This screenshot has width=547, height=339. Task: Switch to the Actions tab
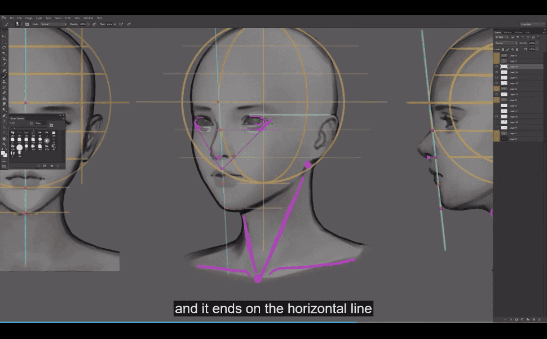pyautogui.click(x=519, y=33)
